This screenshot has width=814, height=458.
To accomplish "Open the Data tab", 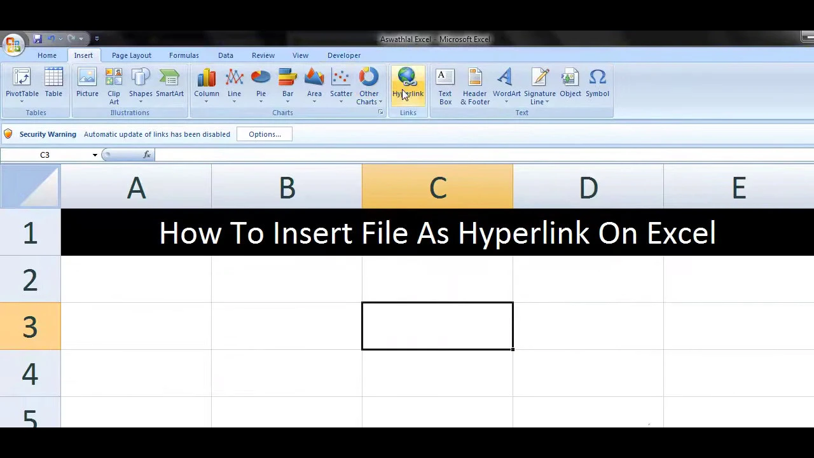I will 226,55.
